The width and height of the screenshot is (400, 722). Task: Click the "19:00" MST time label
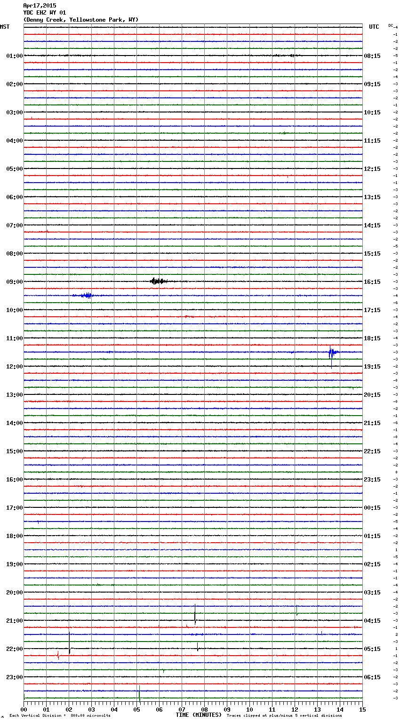[14, 564]
